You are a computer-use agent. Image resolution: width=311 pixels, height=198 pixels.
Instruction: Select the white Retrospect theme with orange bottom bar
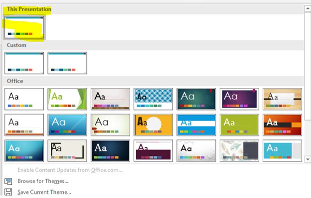[24, 125]
